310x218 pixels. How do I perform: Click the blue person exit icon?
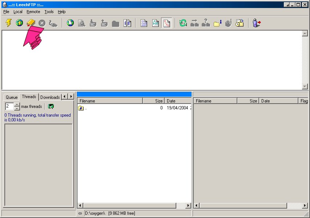tap(257, 23)
